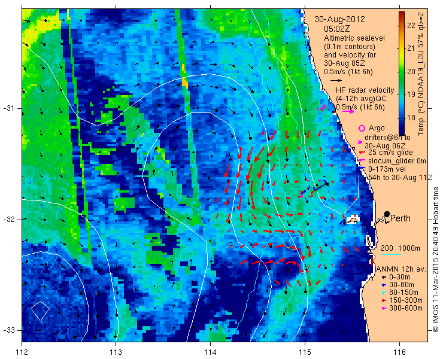Click the magenta slocum_glider legend marker

361,161
